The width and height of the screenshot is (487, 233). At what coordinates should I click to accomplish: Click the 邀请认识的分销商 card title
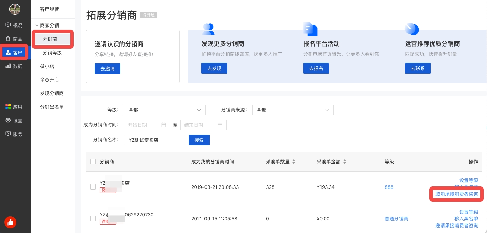click(x=119, y=44)
